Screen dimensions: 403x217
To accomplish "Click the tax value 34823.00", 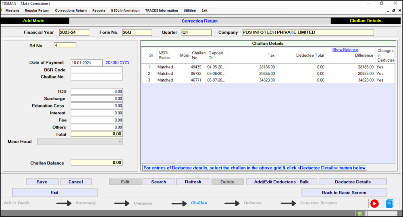I will click(x=267, y=80).
